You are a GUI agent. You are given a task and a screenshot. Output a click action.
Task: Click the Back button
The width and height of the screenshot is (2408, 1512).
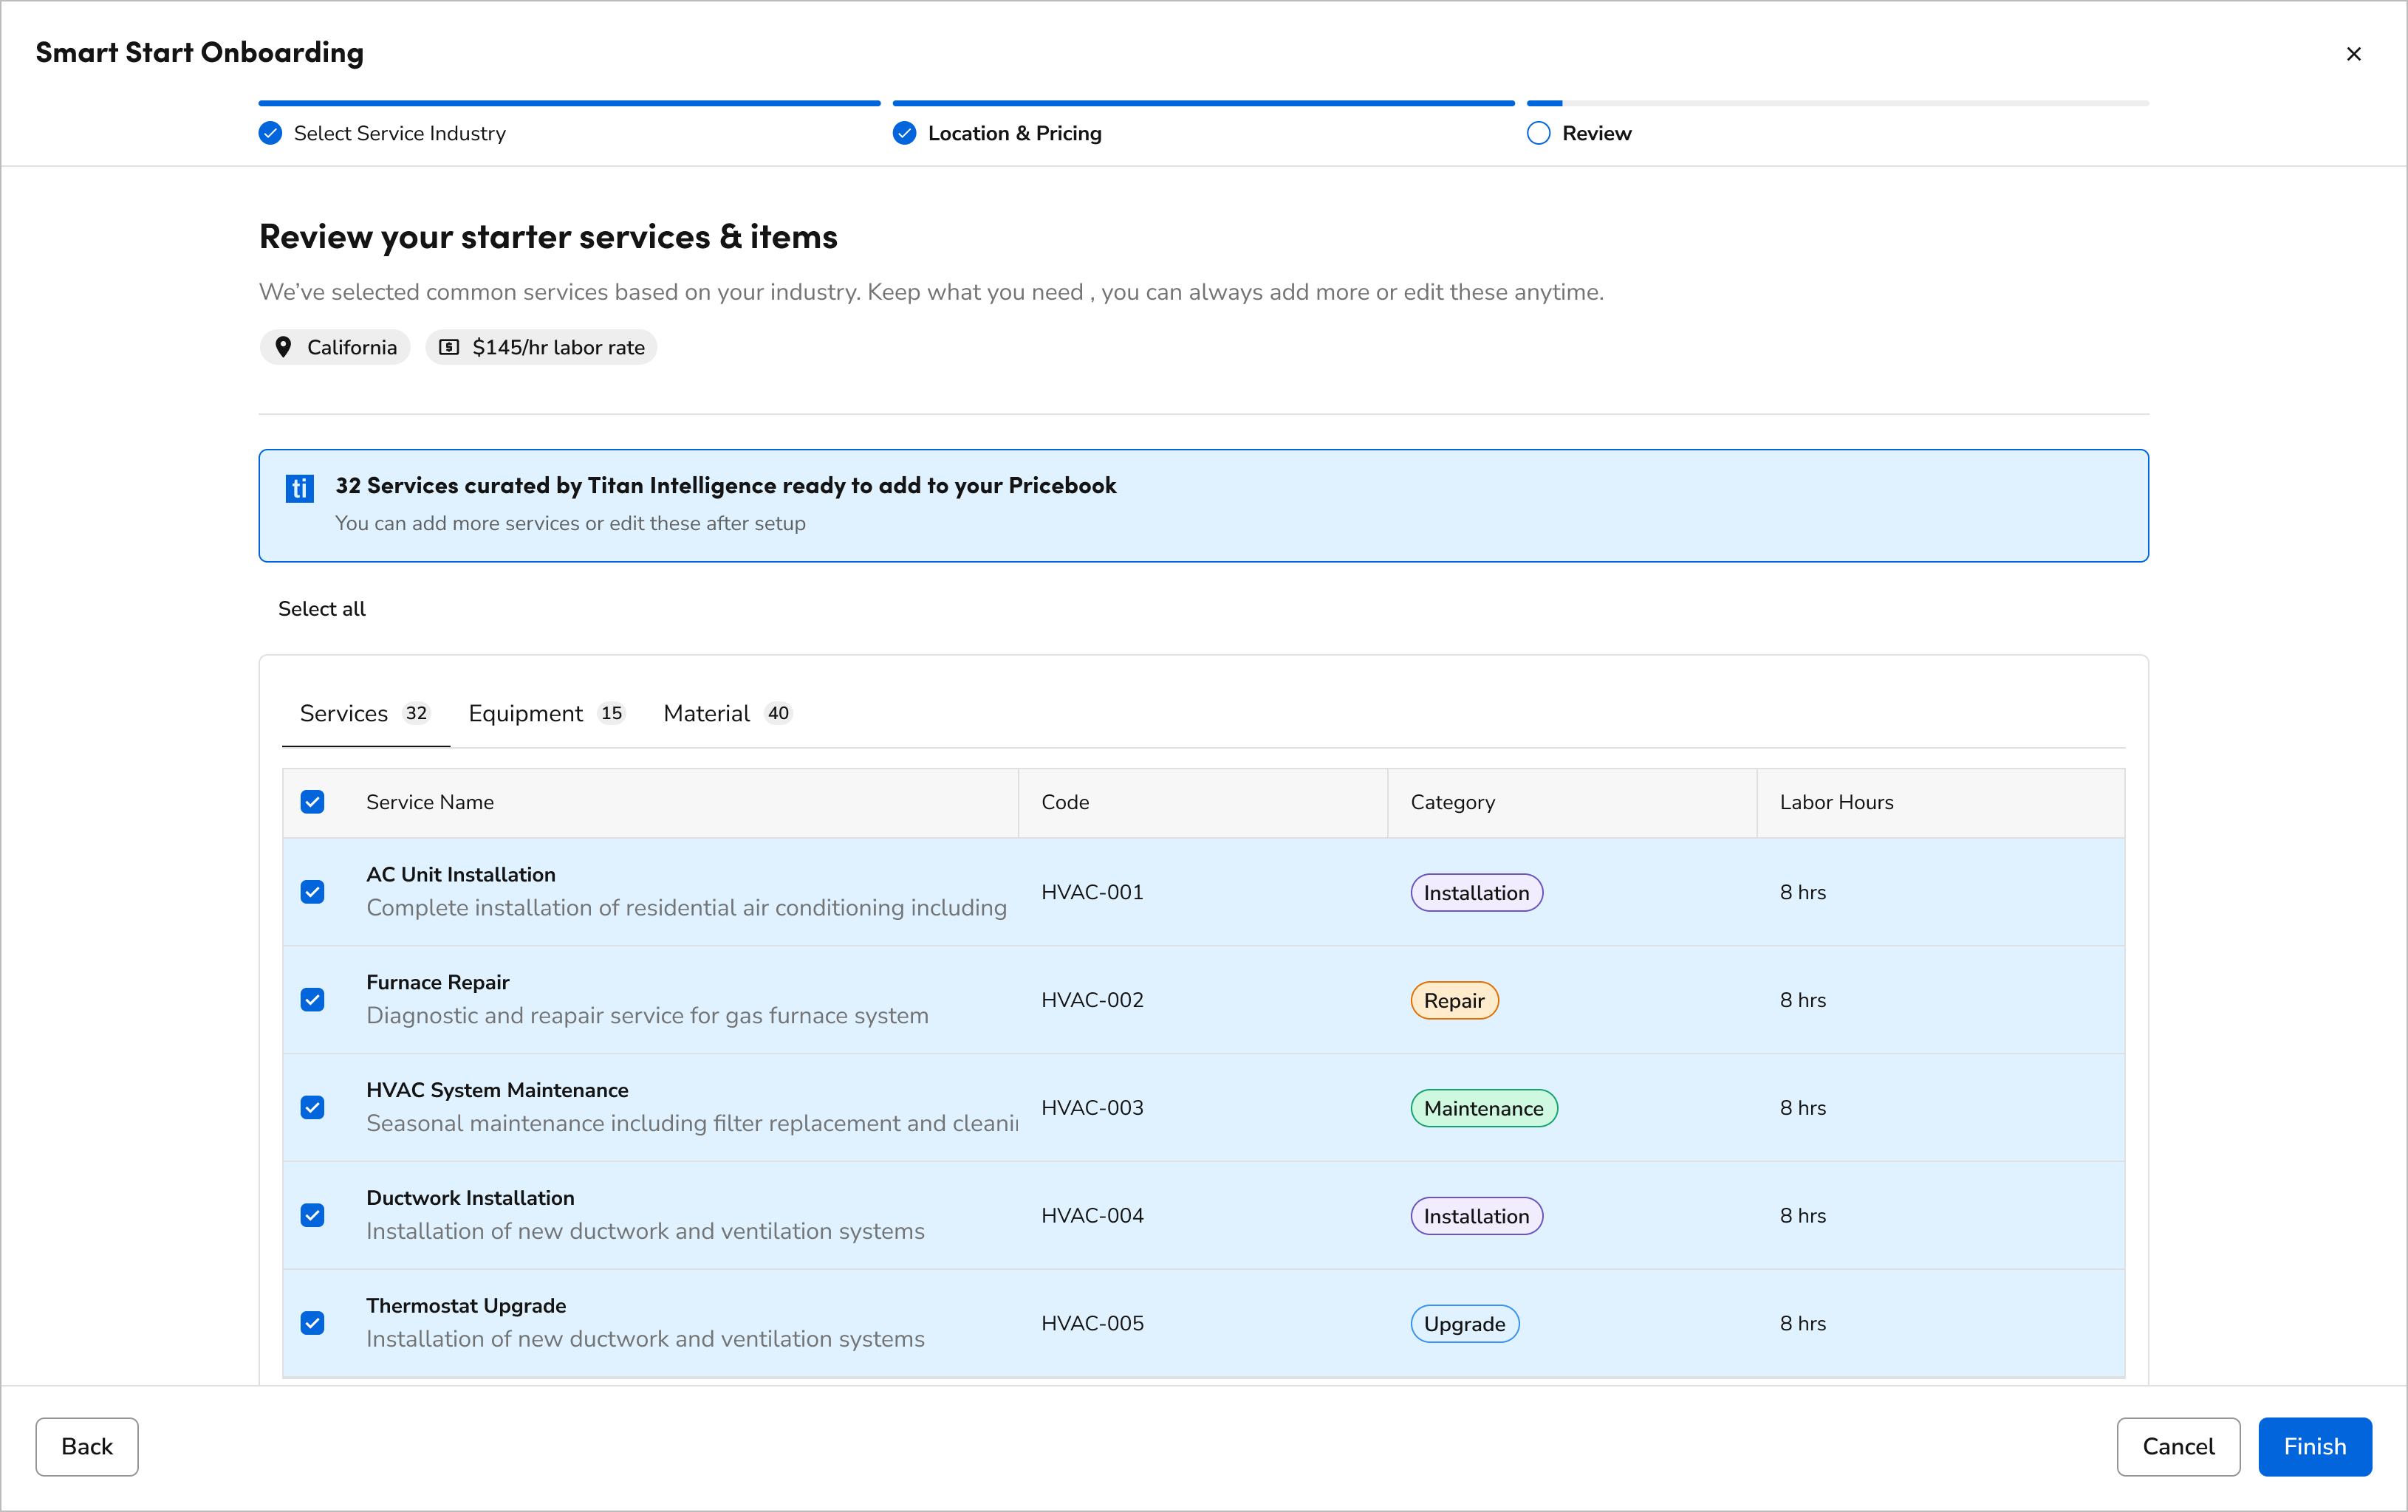pyautogui.click(x=87, y=1446)
